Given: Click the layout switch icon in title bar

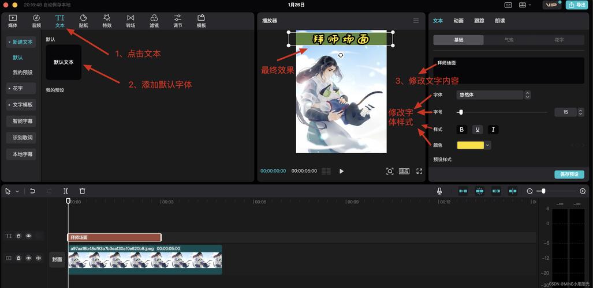Looking at the screenshot, I should pos(523,5).
